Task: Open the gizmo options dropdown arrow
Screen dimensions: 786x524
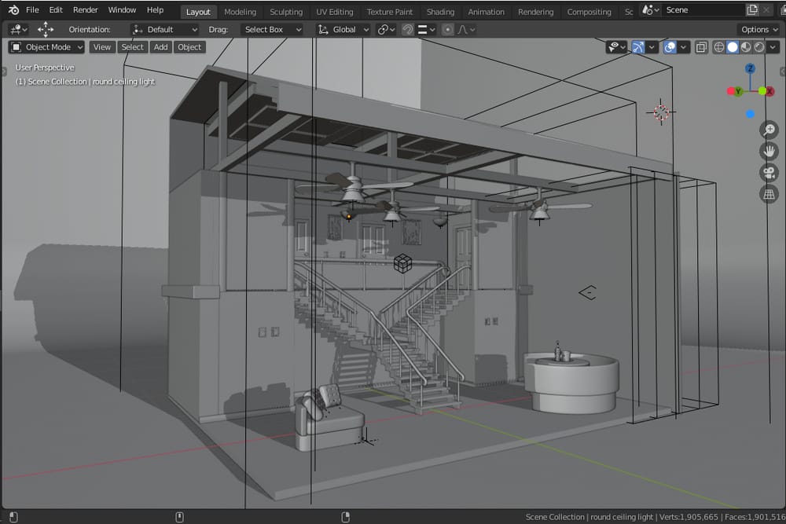Action: (651, 47)
